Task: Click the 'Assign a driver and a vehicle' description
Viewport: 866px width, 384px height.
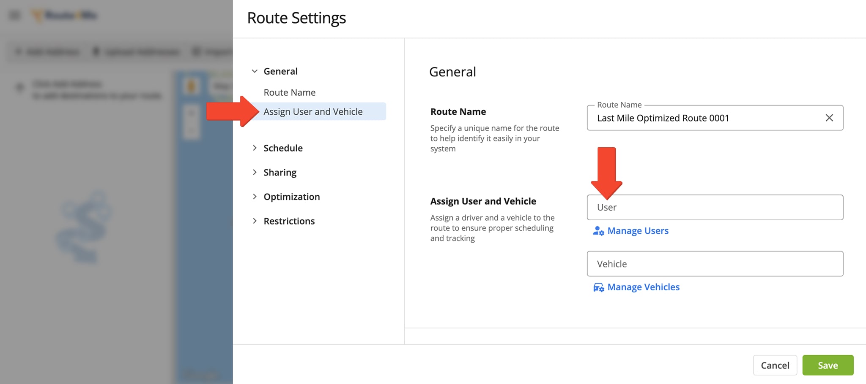Action: coord(493,228)
